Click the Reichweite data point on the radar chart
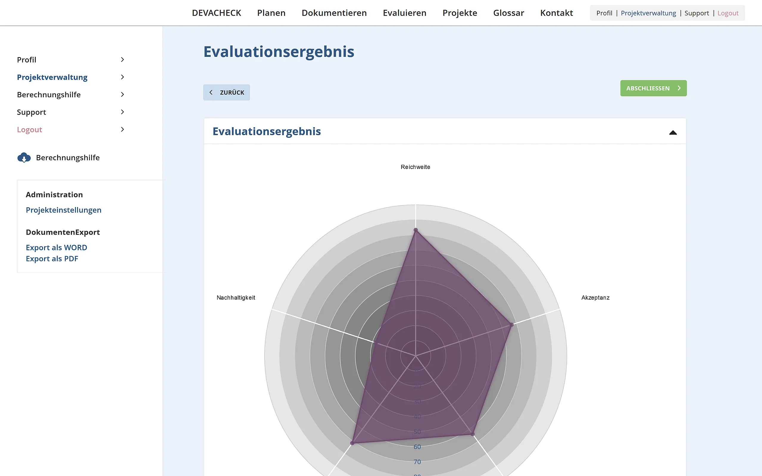 [x=416, y=230]
